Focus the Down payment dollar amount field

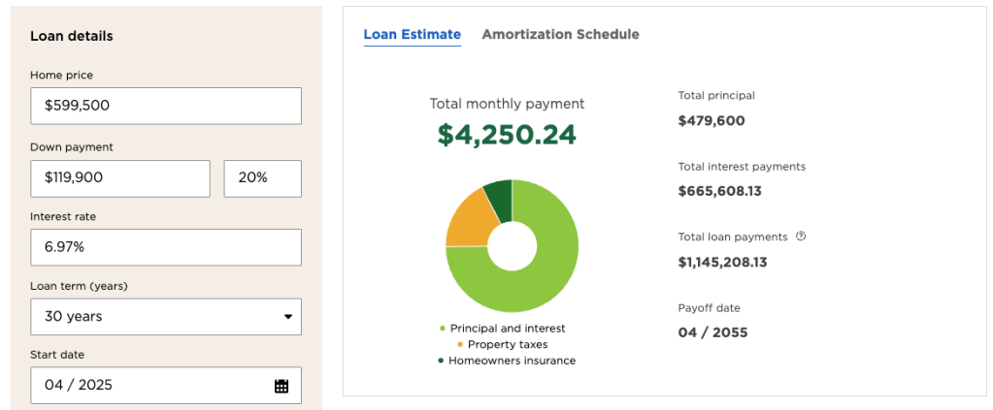click(x=120, y=178)
